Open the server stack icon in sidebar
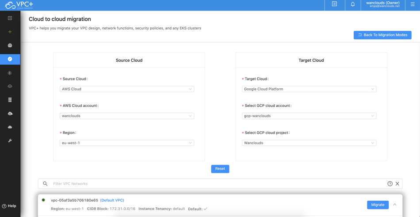This screenshot has height=217, width=420. tap(10, 100)
